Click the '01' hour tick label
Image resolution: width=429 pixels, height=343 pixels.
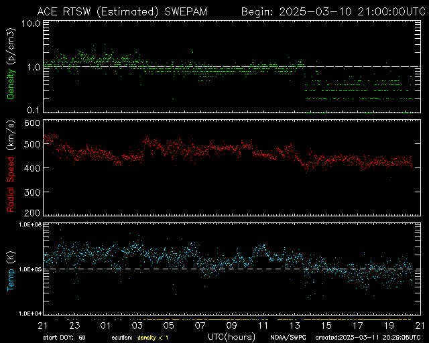point(105,326)
